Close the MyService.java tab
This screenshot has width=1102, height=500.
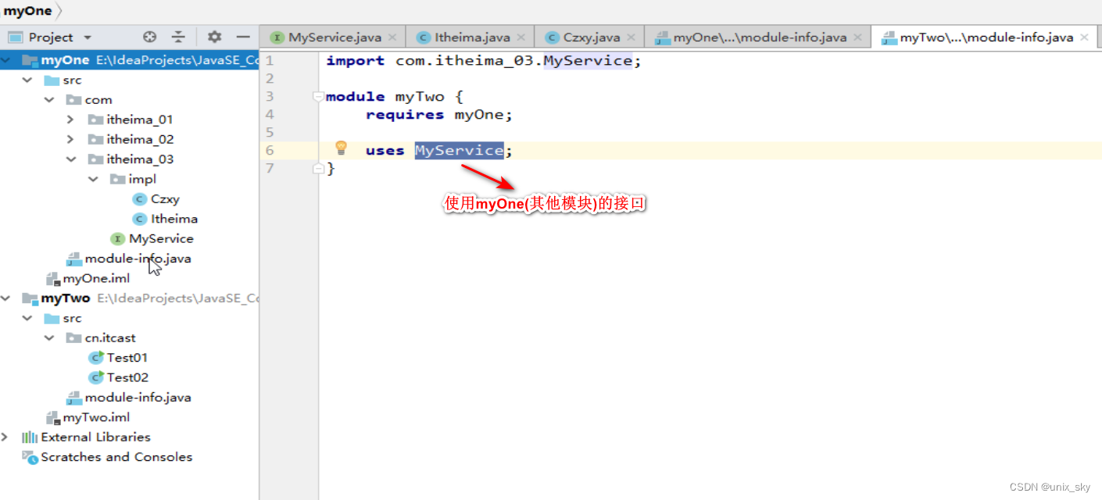[x=393, y=36]
